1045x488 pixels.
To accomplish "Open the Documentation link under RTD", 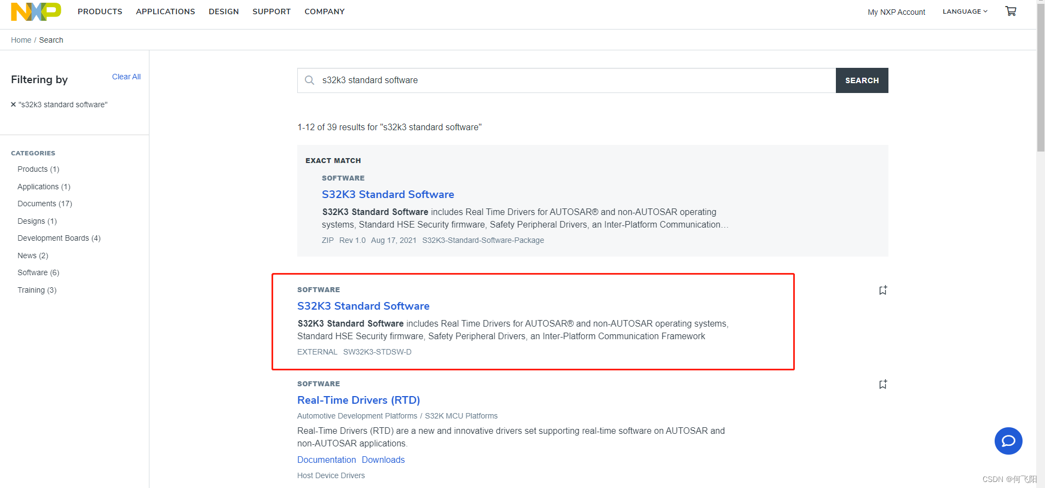I will (327, 460).
